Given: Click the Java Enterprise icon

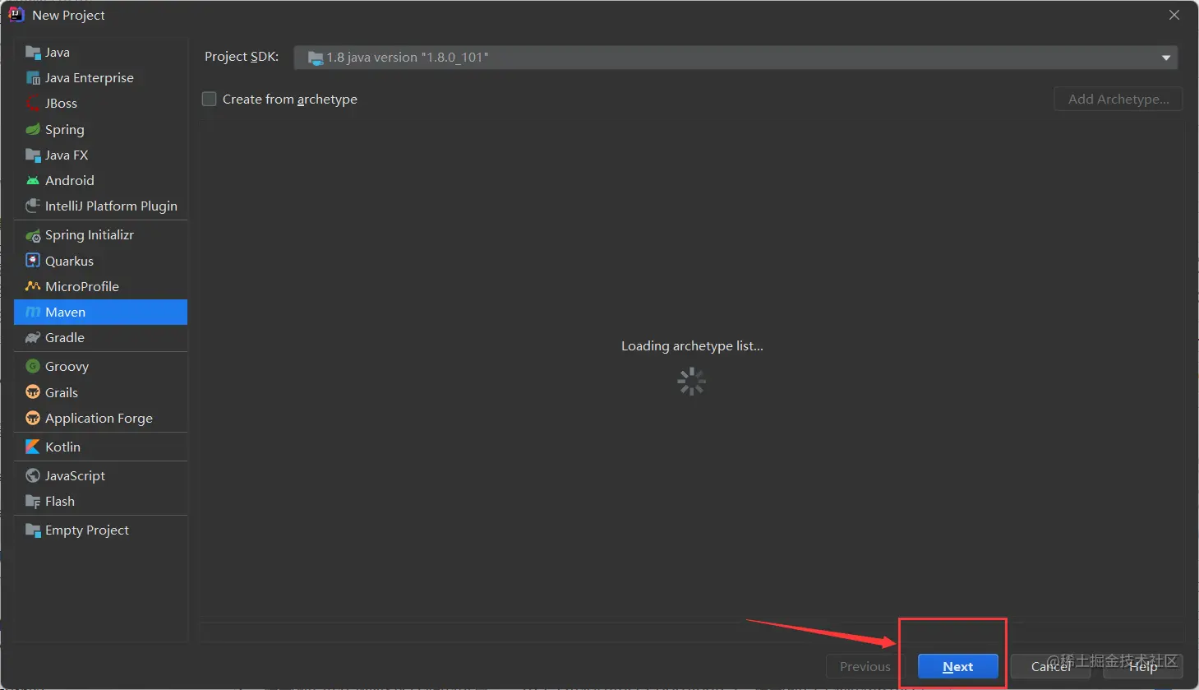Looking at the screenshot, I should click(33, 78).
